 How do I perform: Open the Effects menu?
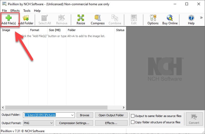(x=15, y=10)
